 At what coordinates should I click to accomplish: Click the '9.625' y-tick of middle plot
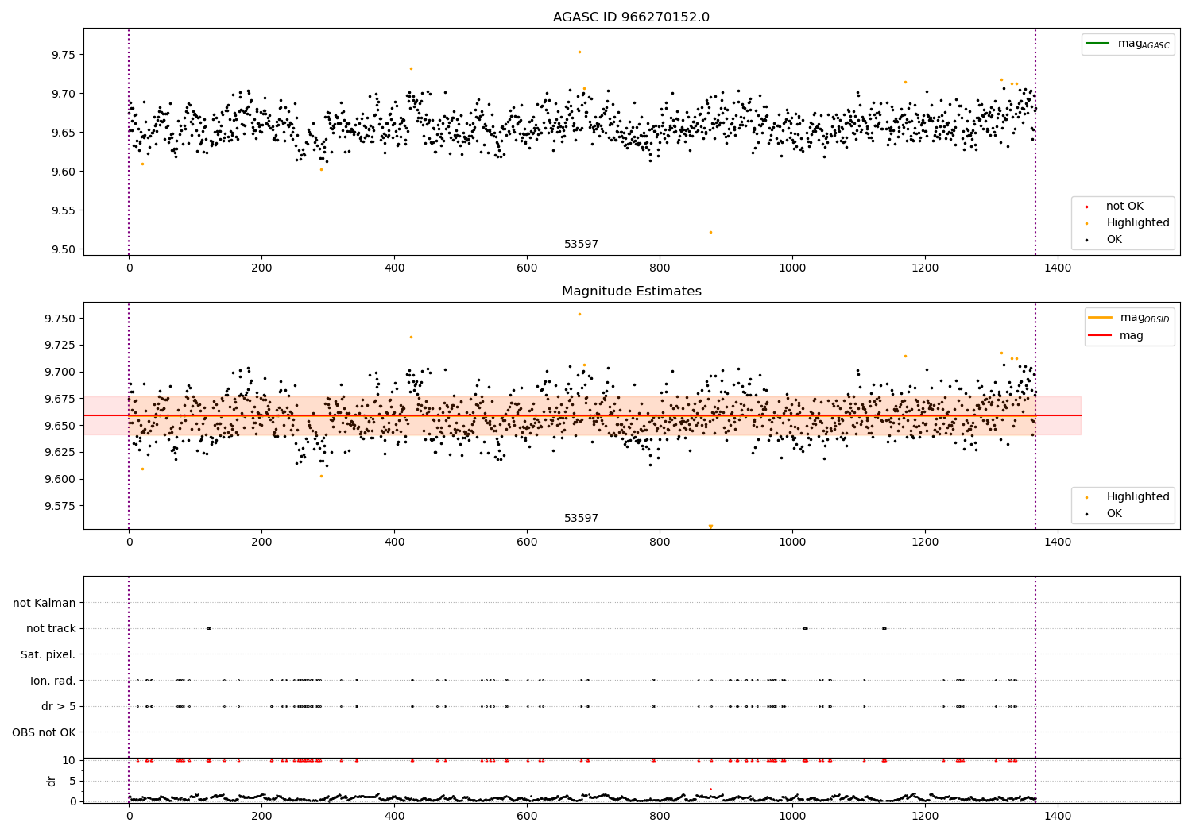click(60, 452)
